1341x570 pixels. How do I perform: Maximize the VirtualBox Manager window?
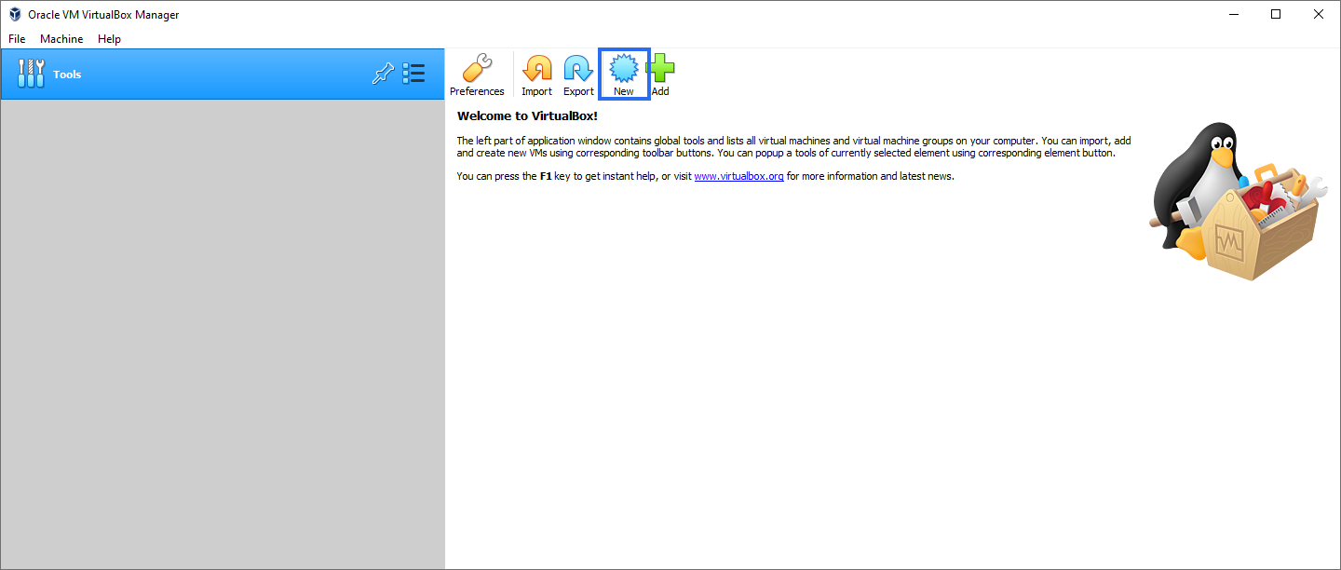[1276, 15]
